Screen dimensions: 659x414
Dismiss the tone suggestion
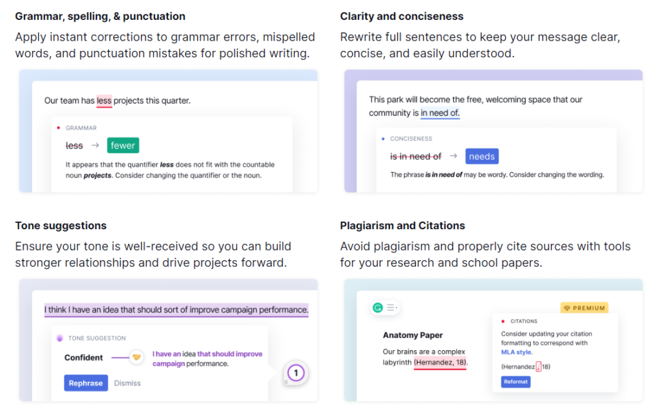coord(127,383)
